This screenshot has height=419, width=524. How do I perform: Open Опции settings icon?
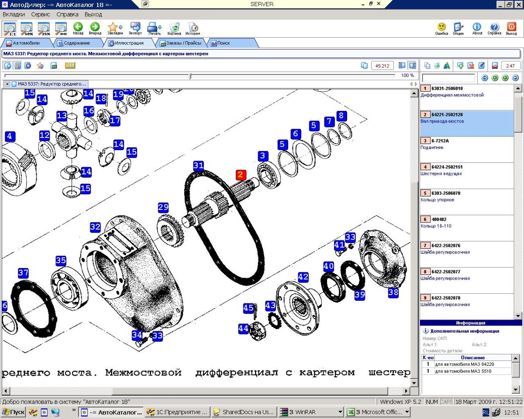[458, 28]
